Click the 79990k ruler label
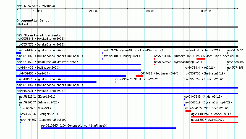The image size is (246, 139). pyautogui.click(x=93, y=11)
